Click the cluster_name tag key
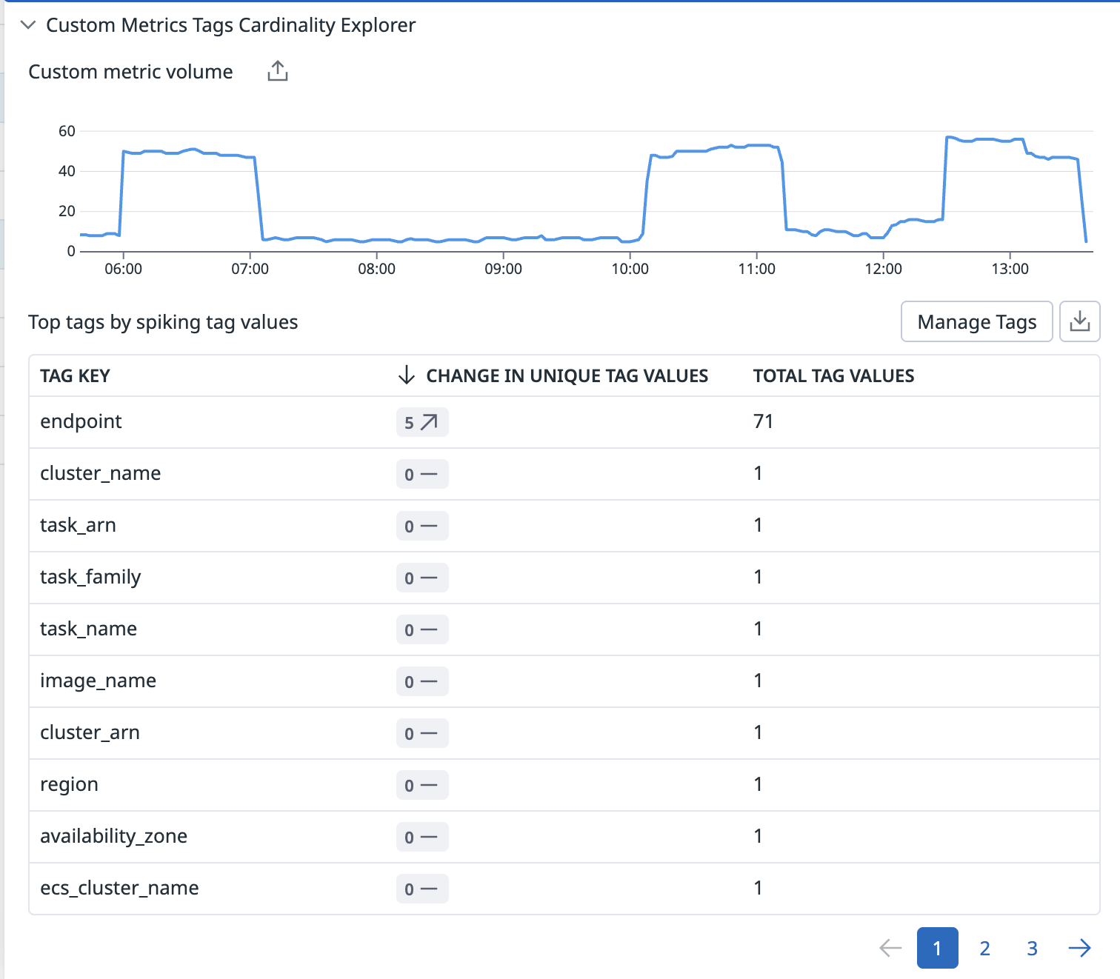The height and width of the screenshot is (979, 1120). [x=100, y=473]
